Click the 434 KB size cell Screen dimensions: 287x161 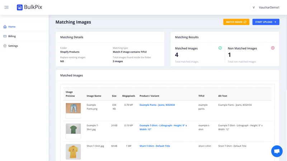click(x=114, y=107)
